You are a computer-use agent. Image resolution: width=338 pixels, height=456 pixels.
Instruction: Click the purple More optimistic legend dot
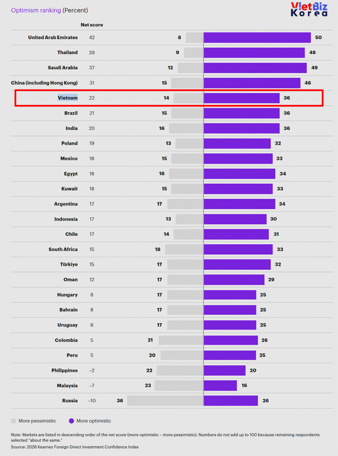71,421
